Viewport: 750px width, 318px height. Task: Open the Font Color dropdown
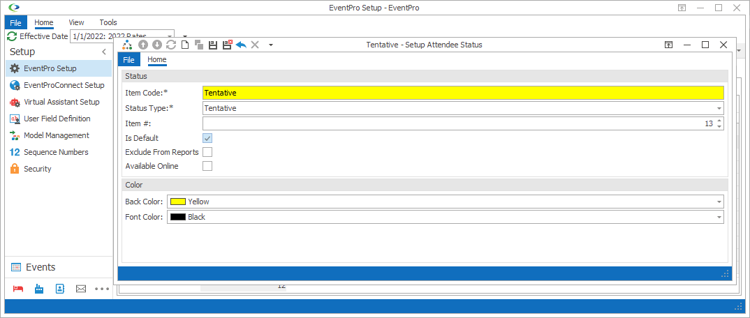click(719, 217)
